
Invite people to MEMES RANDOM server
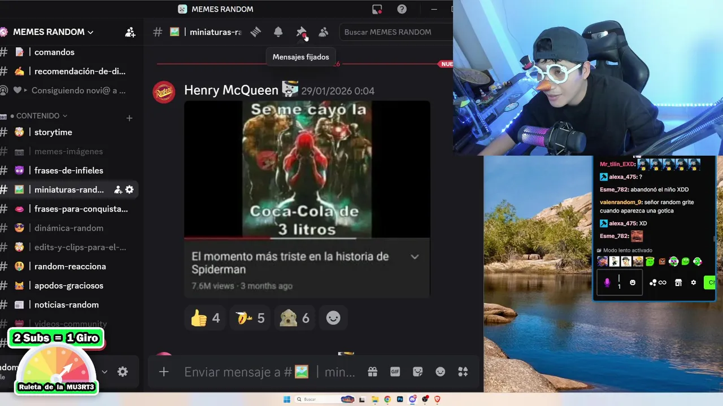point(130,32)
